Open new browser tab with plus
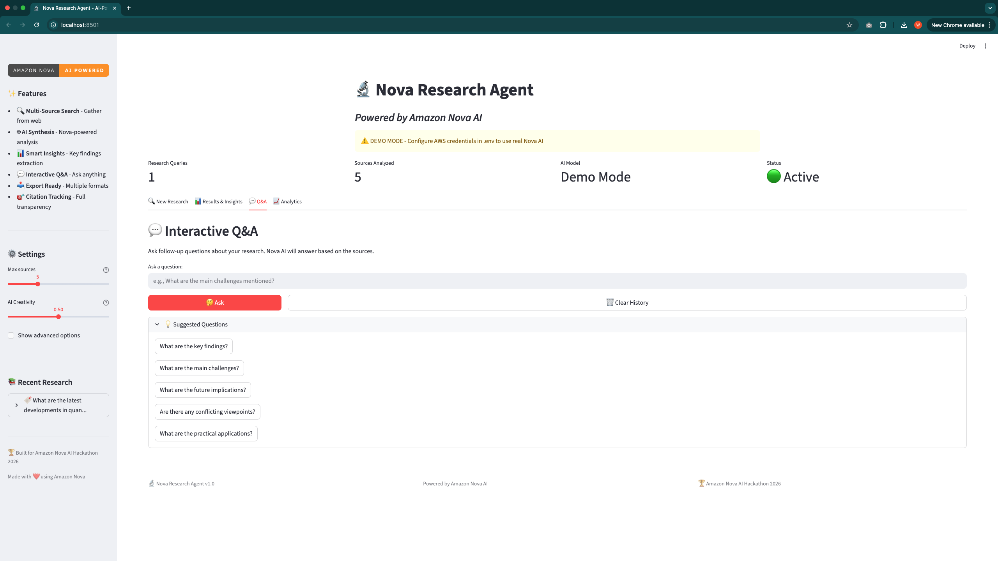Image resolution: width=998 pixels, height=561 pixels. pos(129,8)
